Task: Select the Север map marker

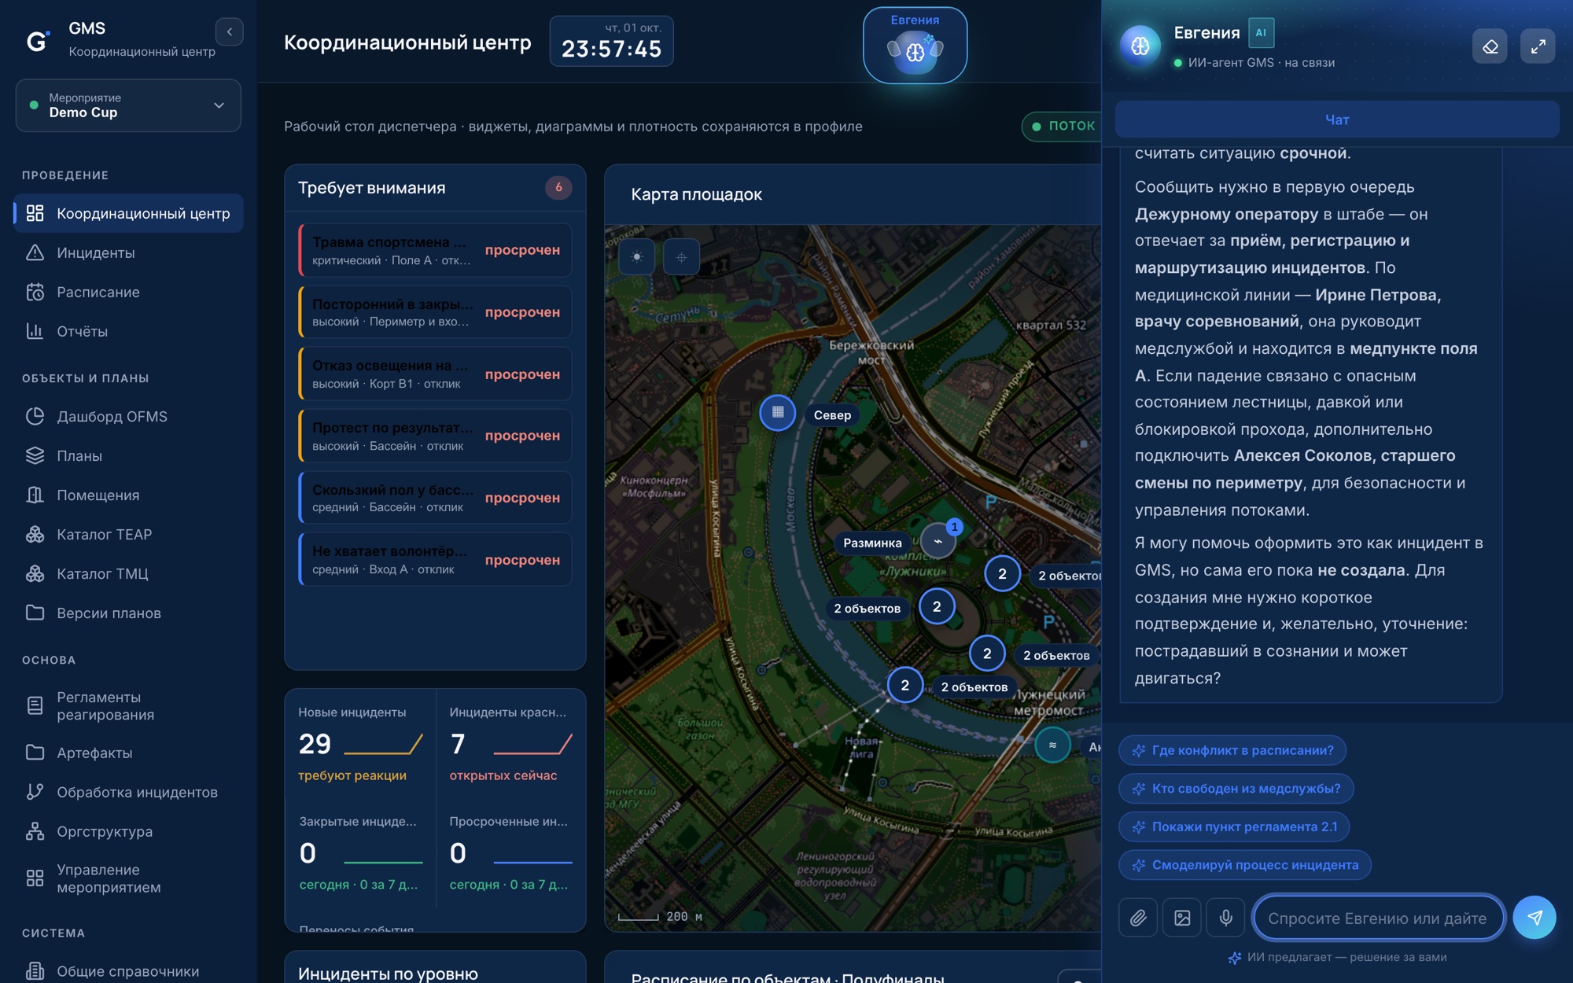Action: tap(777, 413)
